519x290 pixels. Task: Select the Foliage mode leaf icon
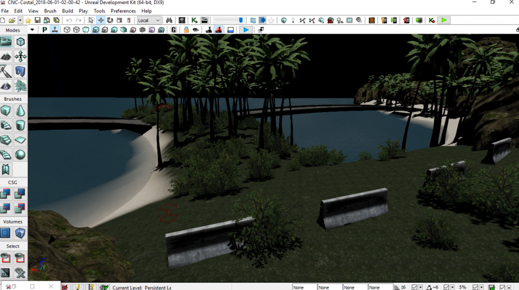point(21,86)
